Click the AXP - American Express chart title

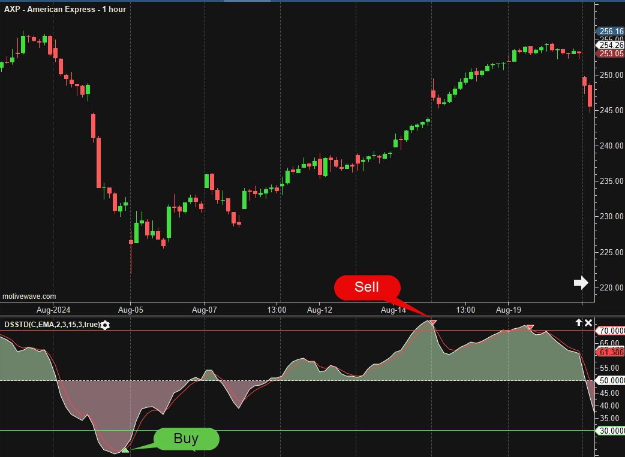pyautogui.click(x=65, y=9)
